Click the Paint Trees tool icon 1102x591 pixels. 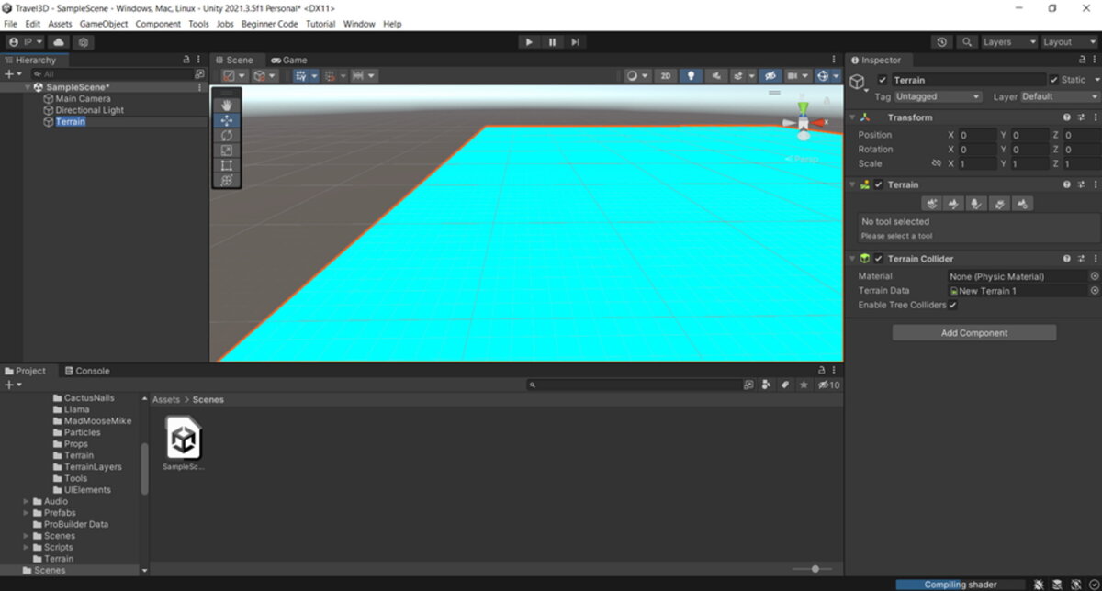(x=976, y=204)
